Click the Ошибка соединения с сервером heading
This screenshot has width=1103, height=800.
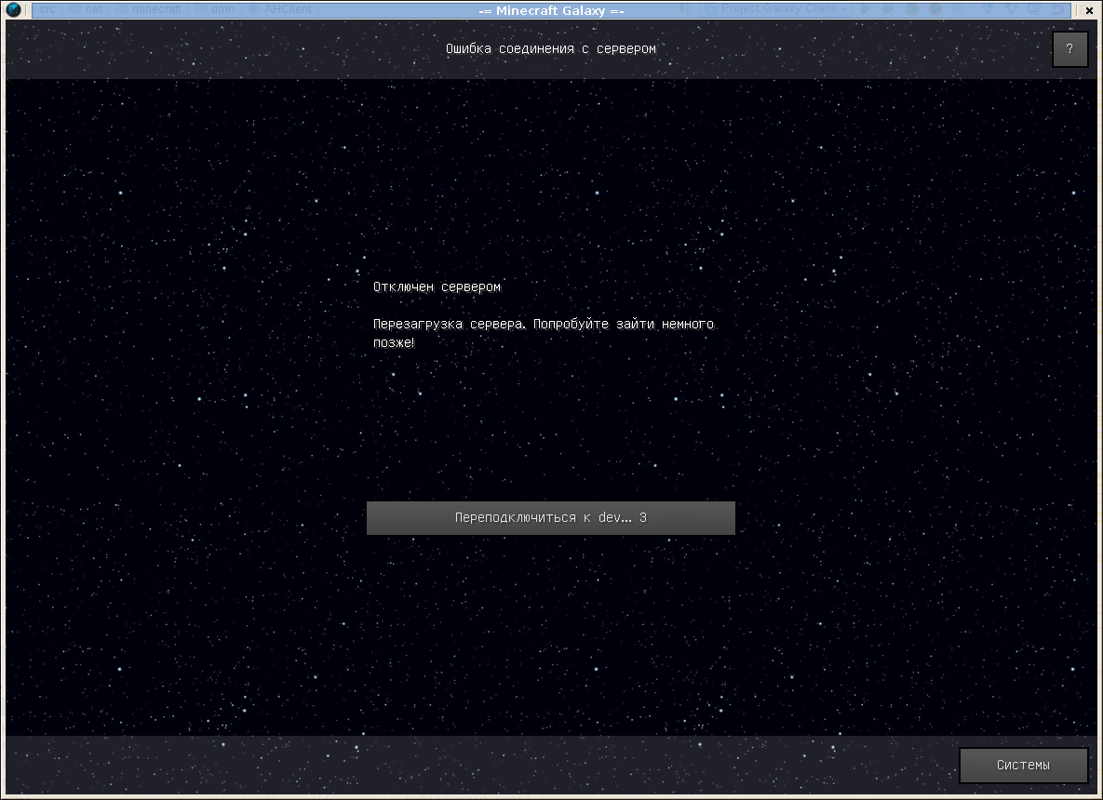550,48
